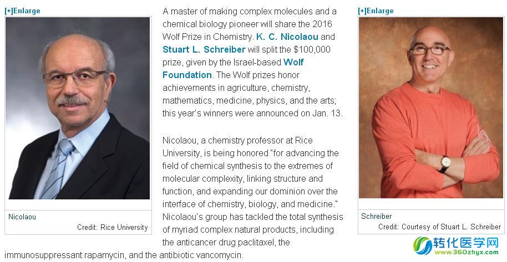Click the green and blue watermark logo icon
Screen dimensions: 507x262
[x=423, y=246]
